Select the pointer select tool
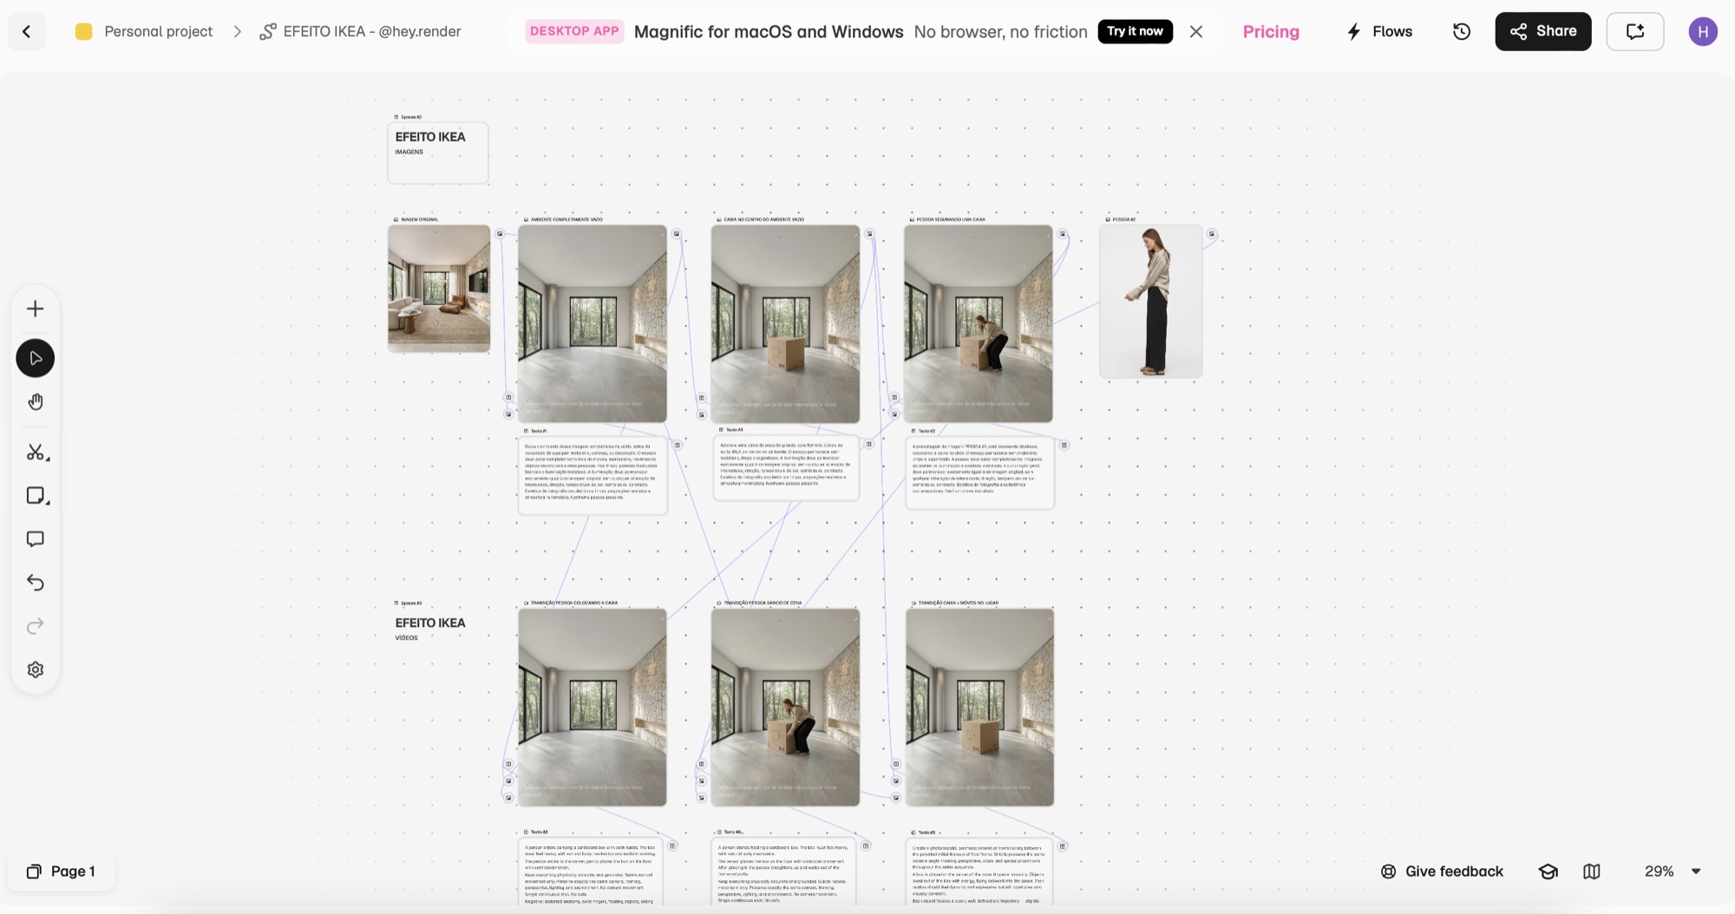Screen dimensions: 1735x914 [x=36, y=358]
